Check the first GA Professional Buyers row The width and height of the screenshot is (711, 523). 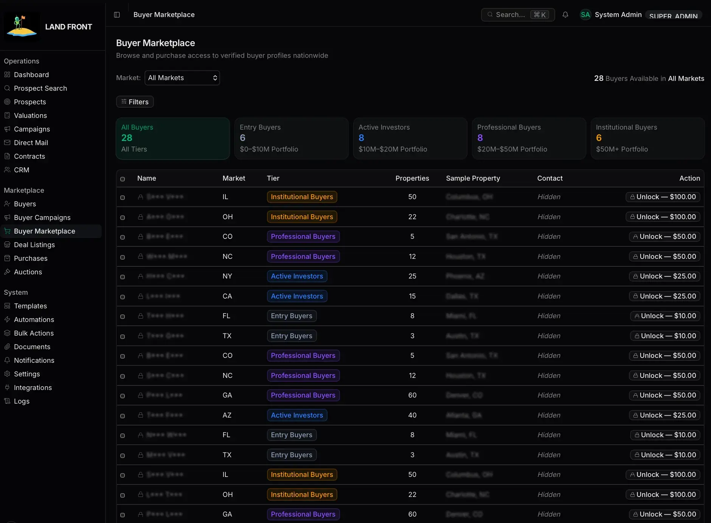(x=123, y=396)
